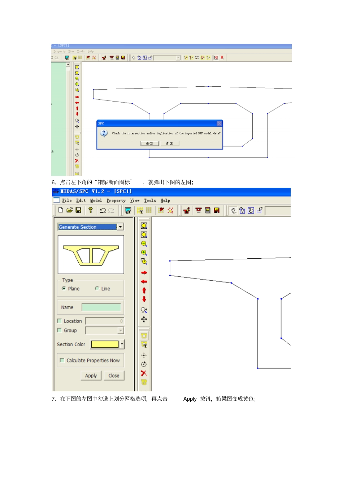Open Group dropdown list
Image resolution: width=343 pixels, height=486 pixels.
[x=121, y=331]
